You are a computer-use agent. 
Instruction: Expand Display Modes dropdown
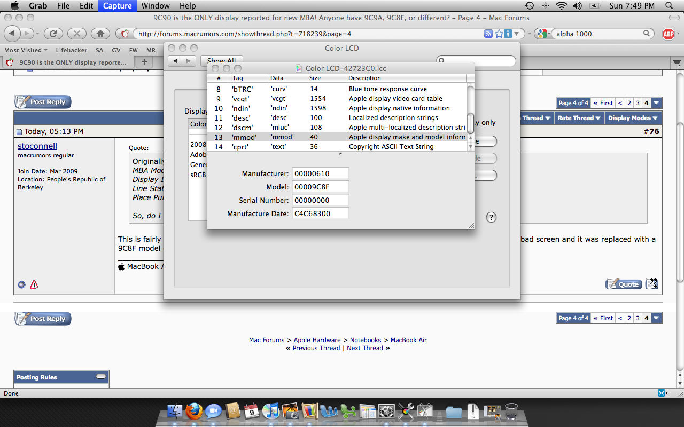(633, 118)
